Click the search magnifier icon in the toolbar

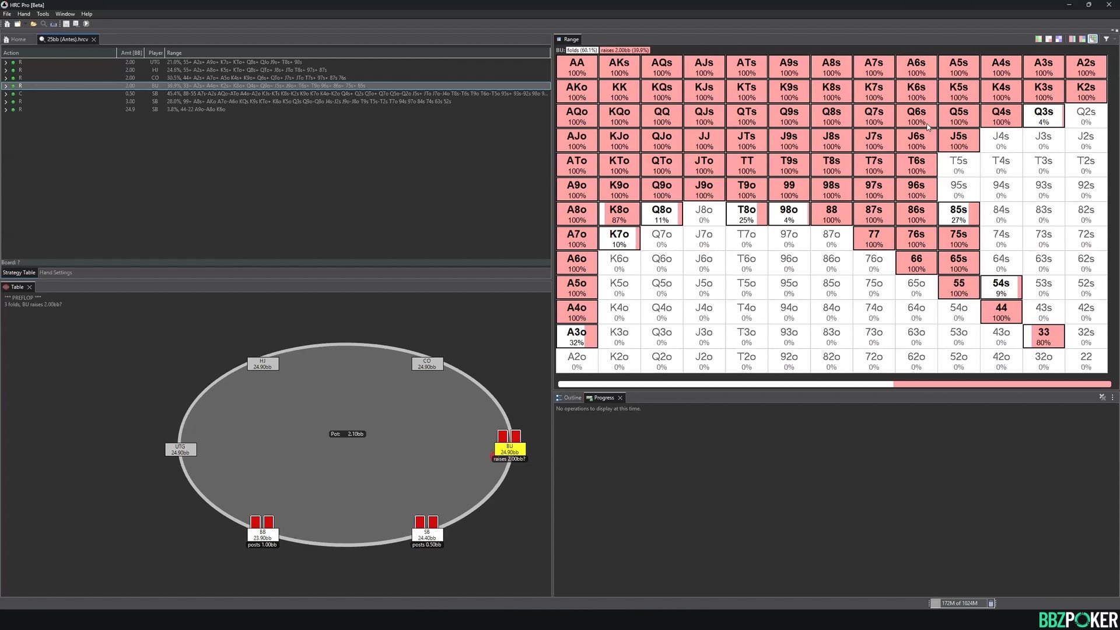click(43, 24)
